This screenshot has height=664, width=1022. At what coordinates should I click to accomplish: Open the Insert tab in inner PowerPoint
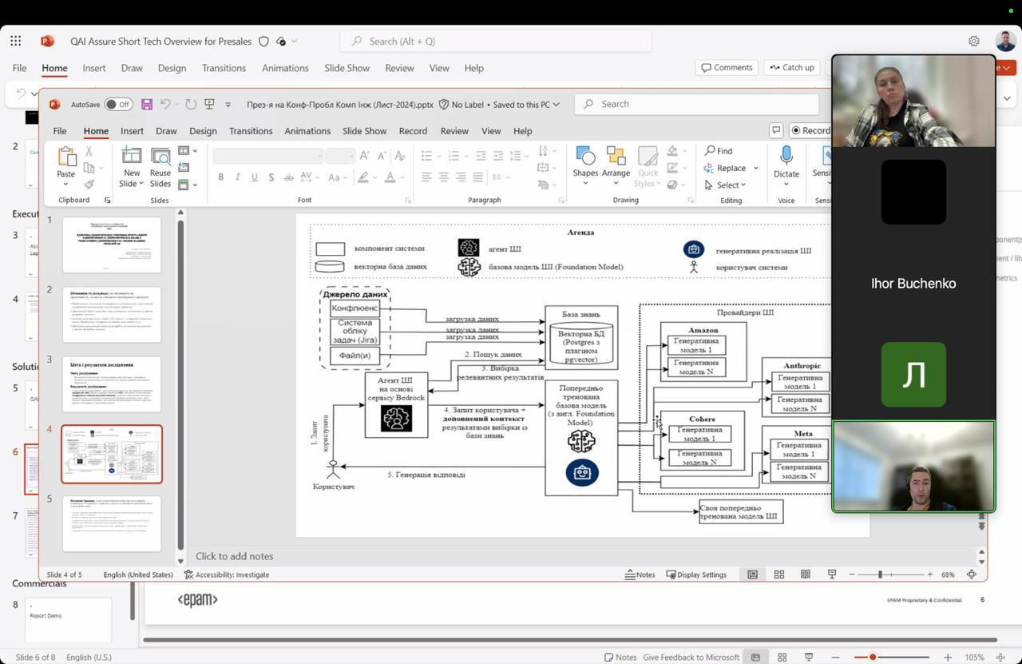(132, 131)
